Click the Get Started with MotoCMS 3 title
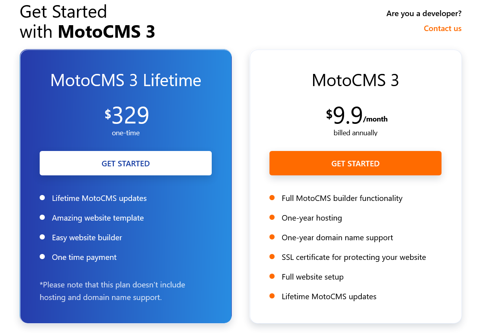The image size is (480, 335). click(87, 22)
